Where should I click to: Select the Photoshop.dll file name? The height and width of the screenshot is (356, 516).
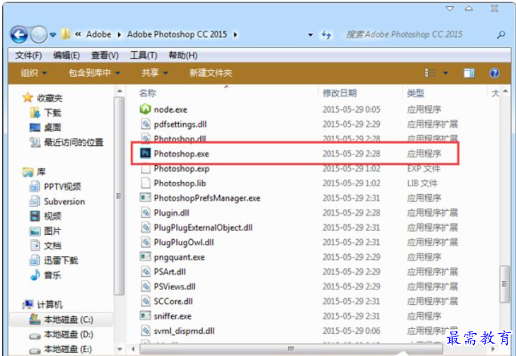pos(180,139)
